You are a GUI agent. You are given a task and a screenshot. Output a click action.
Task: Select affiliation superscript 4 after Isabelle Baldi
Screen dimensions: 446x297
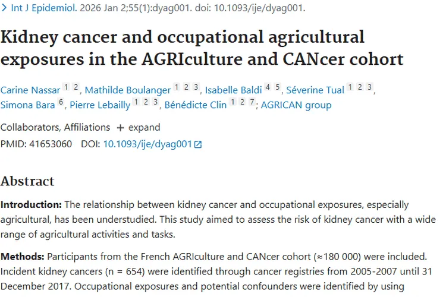(x=268, y=88)
